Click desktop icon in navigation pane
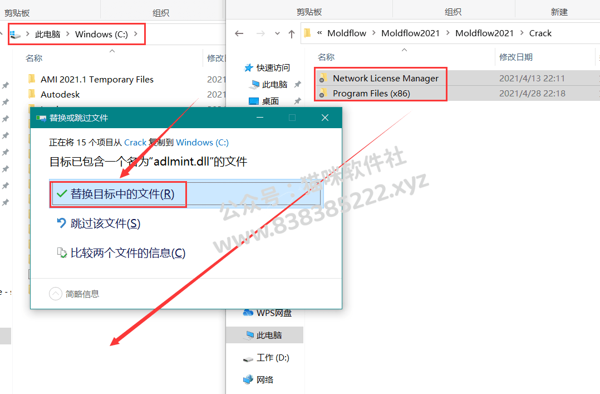Screen dimensions: 600x394 [254, 101]
